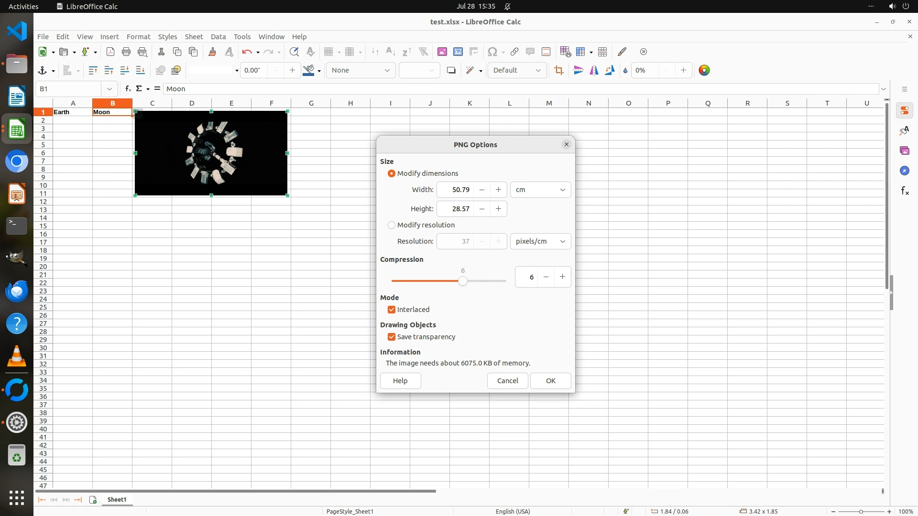Click the Flip Horizontally icon
The width and height of the screenshot is (918, 516).
(x=594, y=70)
